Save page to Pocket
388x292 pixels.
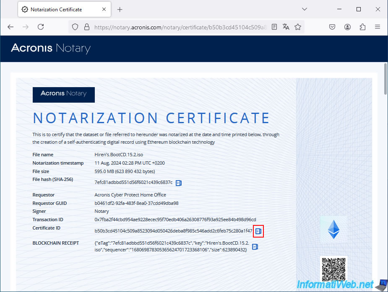coord(332,27)
